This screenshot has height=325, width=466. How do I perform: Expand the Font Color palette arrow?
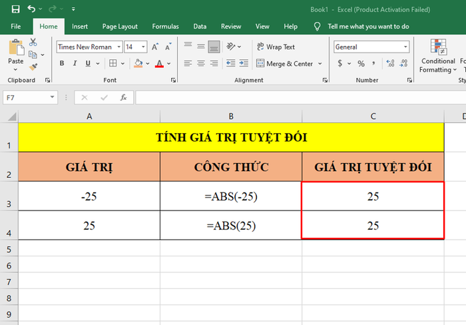click(169, 63)
